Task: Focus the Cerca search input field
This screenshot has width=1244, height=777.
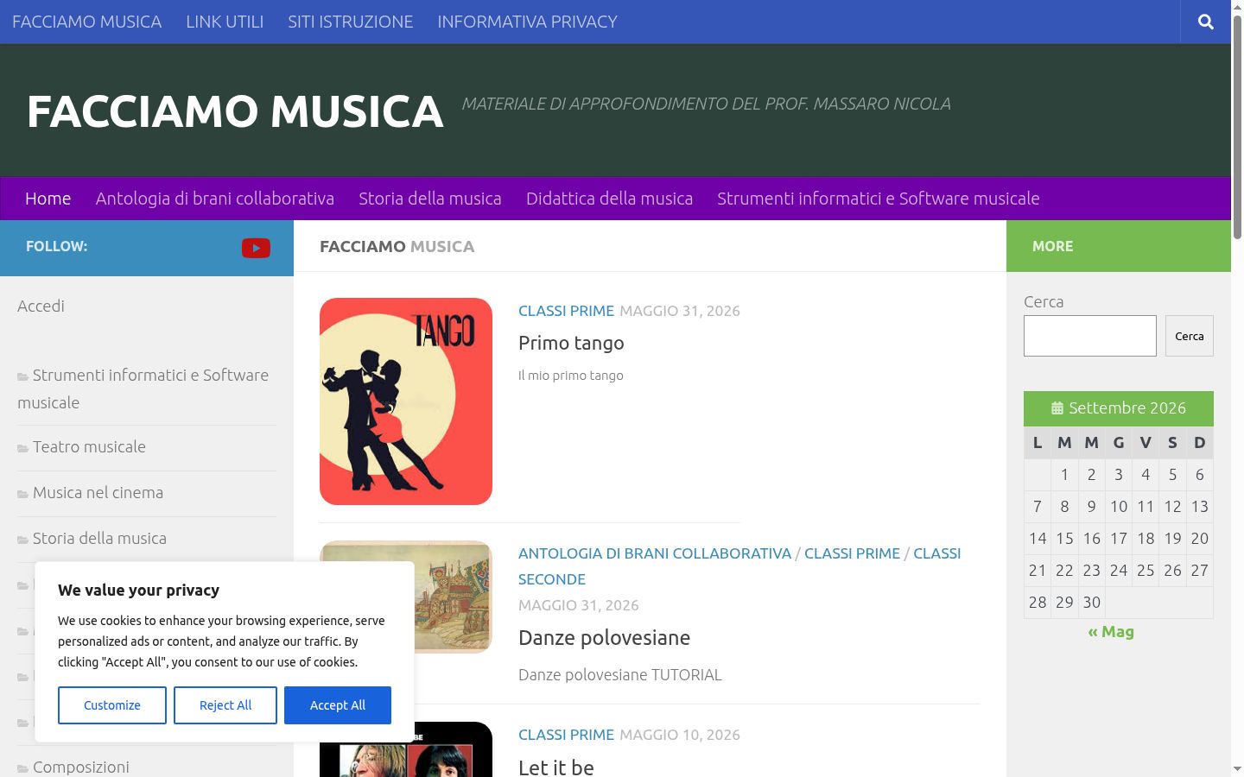Action: pos(1090,336)
